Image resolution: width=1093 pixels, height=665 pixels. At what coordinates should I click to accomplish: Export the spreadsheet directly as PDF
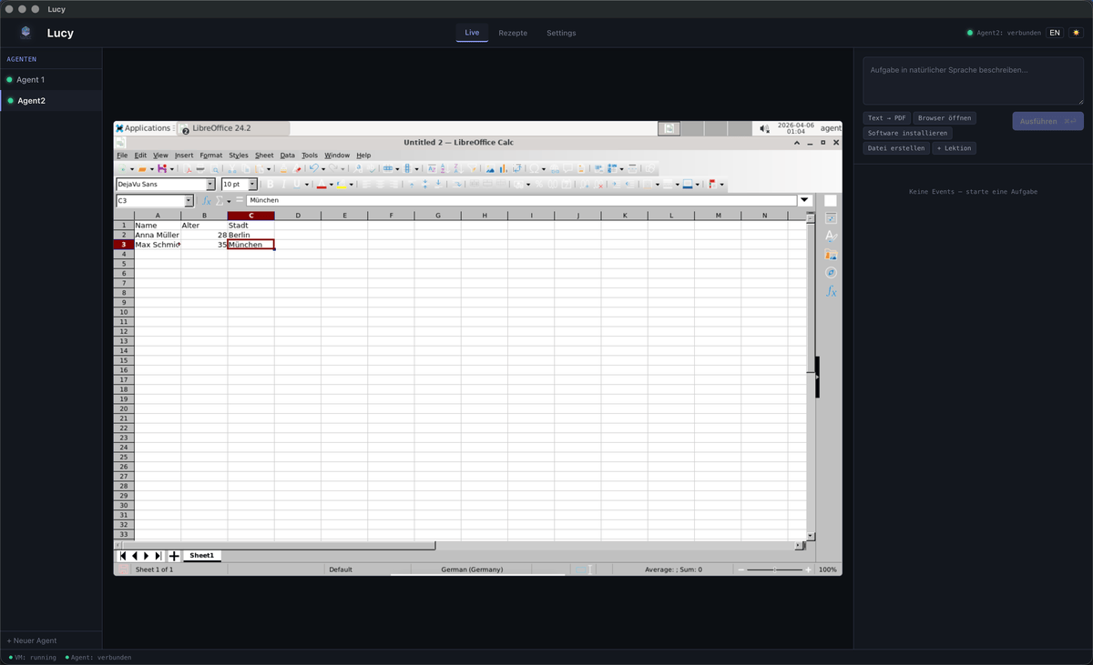189,170
